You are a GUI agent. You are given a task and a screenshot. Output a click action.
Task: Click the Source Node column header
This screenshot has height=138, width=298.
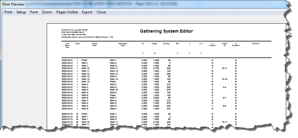pos(94,44)
